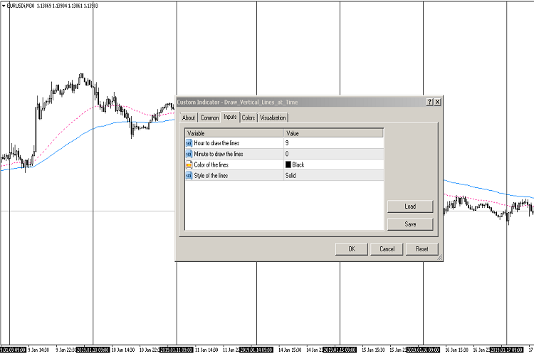
Task: Click the Hour to draw the lines variable icon
Action: 189,143
